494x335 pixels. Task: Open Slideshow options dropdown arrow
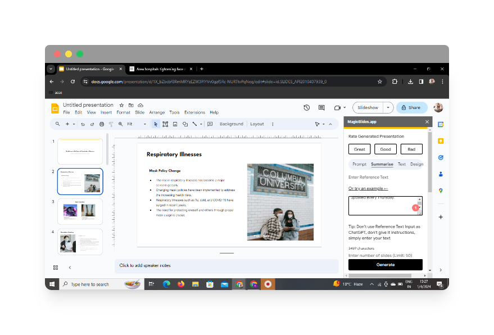(388, 108)
